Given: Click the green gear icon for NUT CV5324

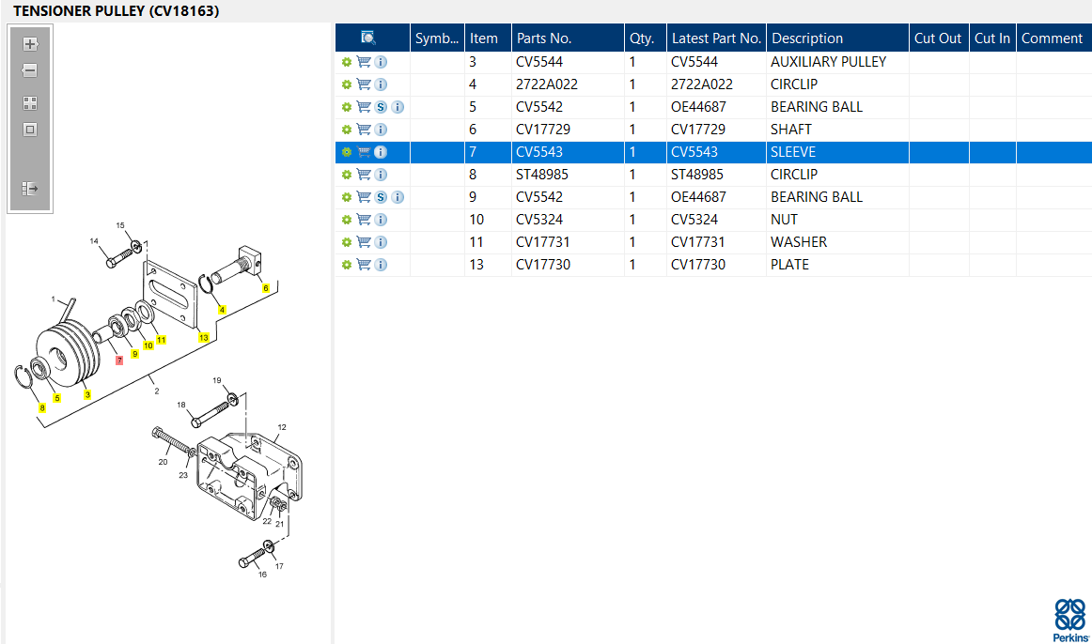Looking at the screenshot, I should click(347, 220).
